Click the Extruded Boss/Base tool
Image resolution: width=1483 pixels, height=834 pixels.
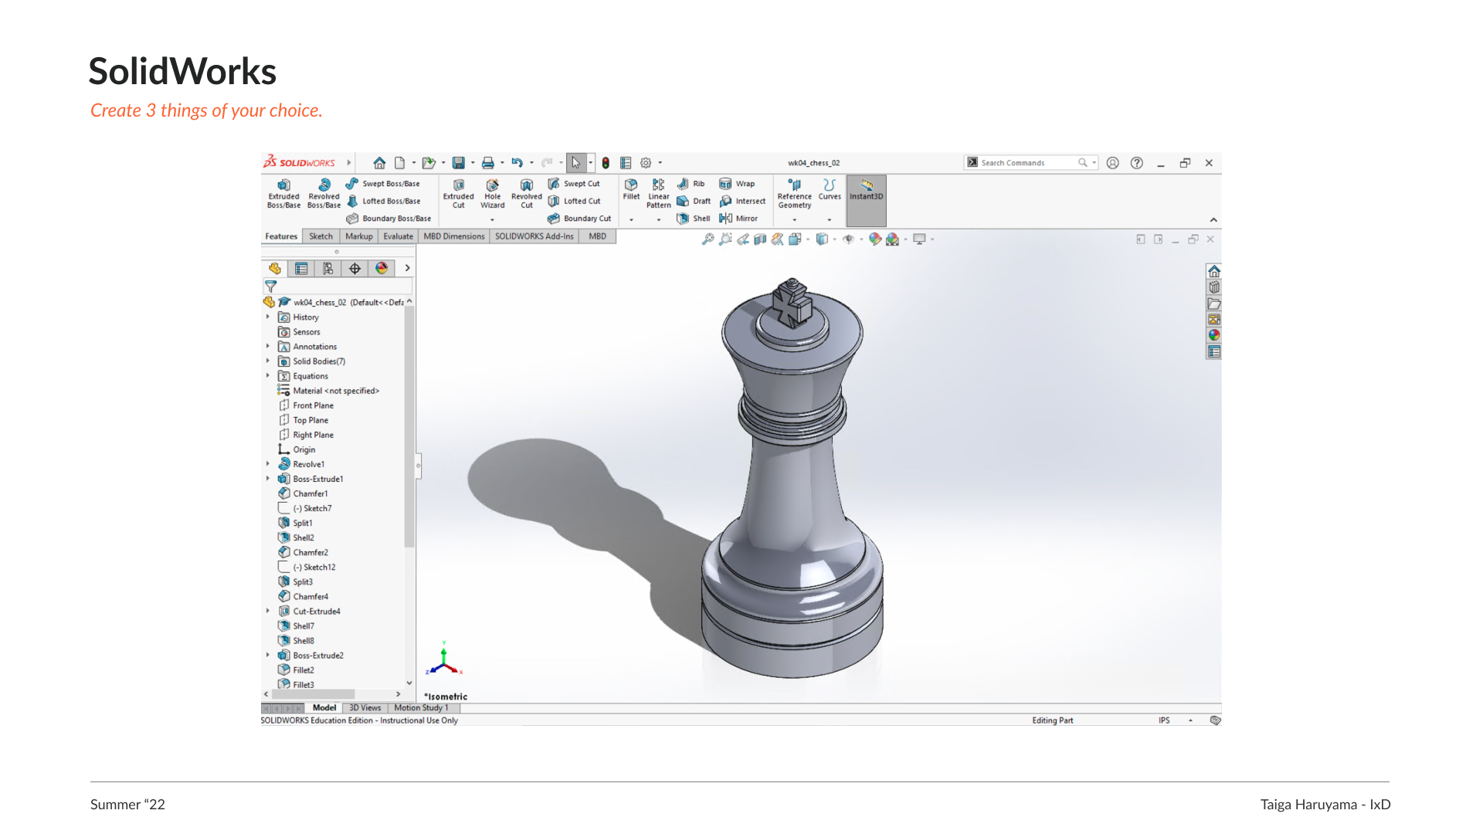[x=283, y=192]
